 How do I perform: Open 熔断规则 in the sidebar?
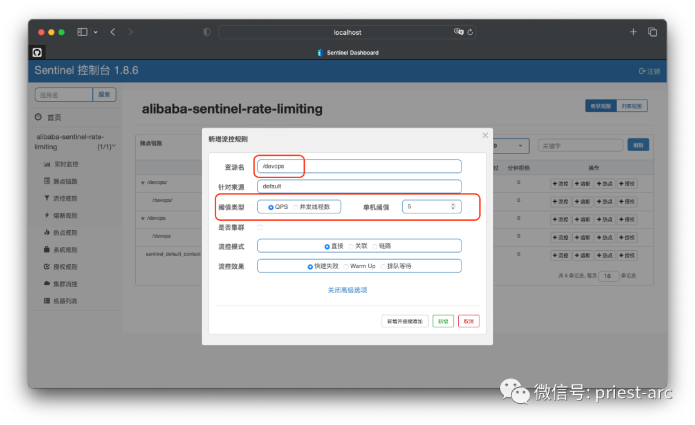pyautogui.click(x=61, y=215)
